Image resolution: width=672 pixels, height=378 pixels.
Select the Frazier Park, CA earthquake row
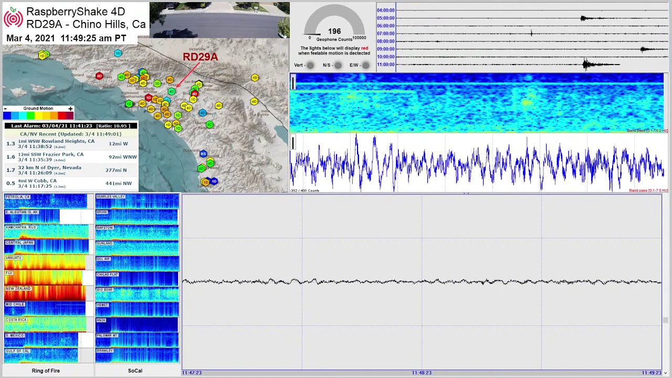(x=71, y=157)
